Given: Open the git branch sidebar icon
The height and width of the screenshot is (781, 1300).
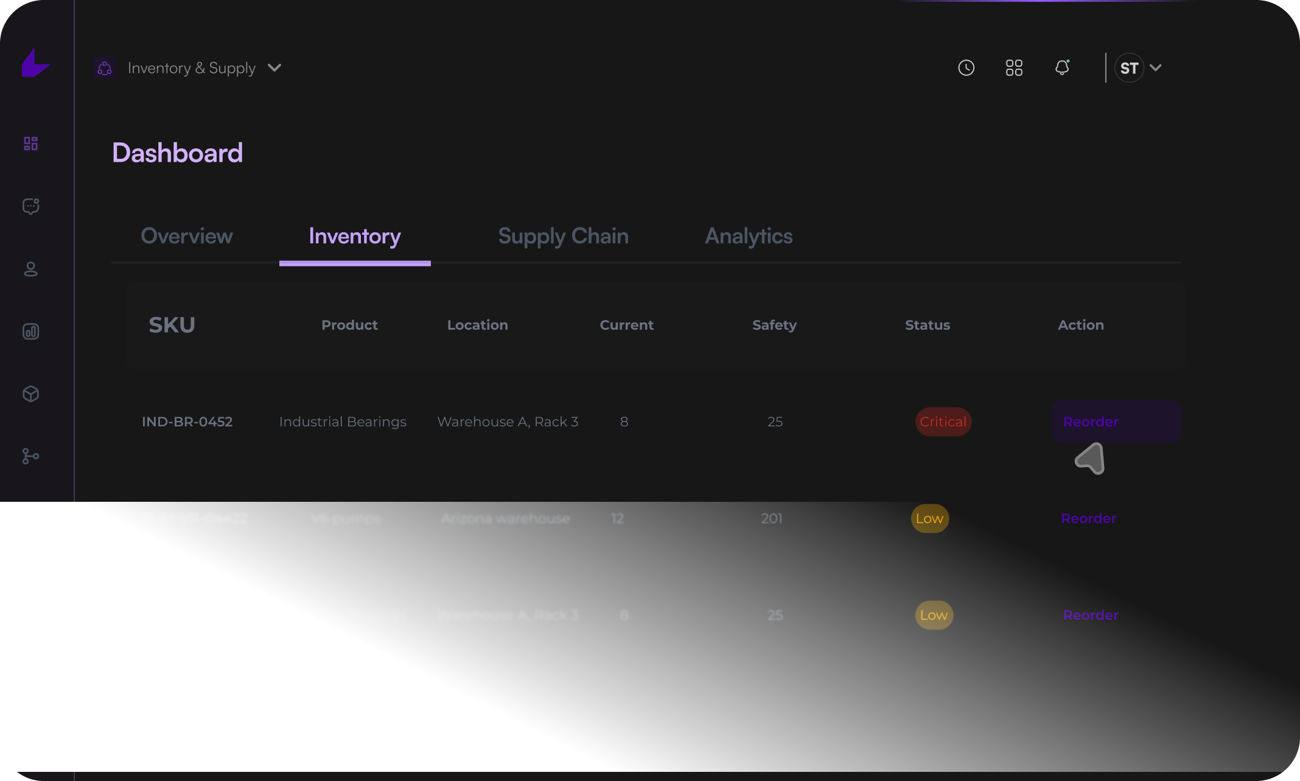Looking at the screenshot, I should [x=31, y=456].
